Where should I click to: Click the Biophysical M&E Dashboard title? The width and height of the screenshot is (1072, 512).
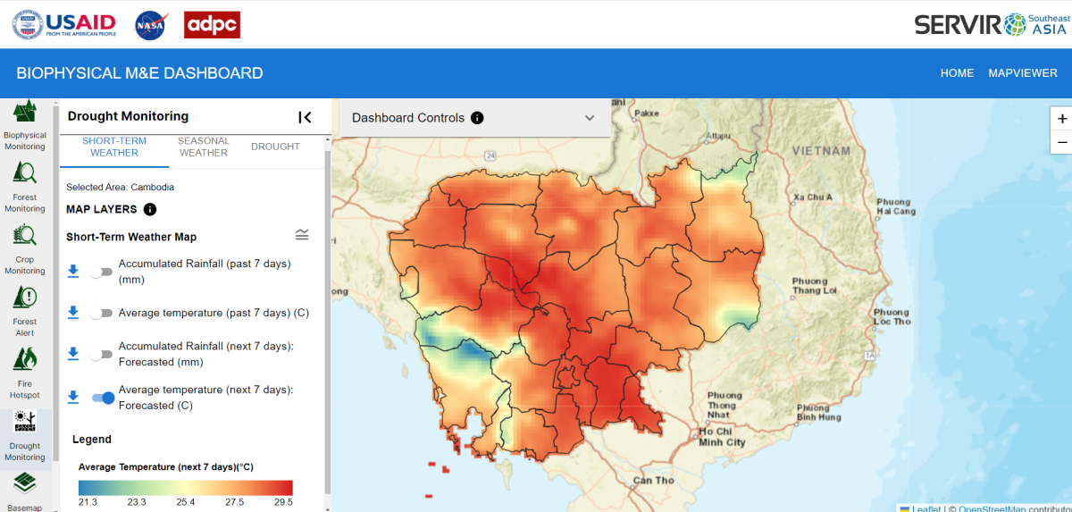pyautogui.click(x=139, y=73)
